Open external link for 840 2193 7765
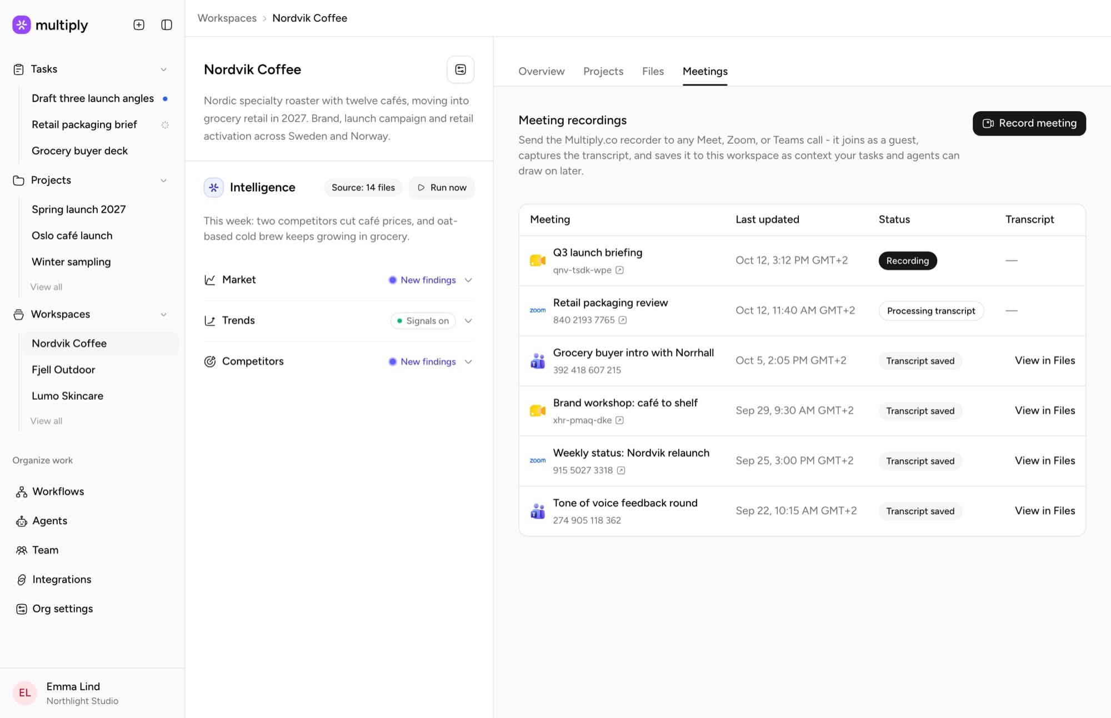The height and width of the screenshot is (718, 1111). click(x=623, y=320)
